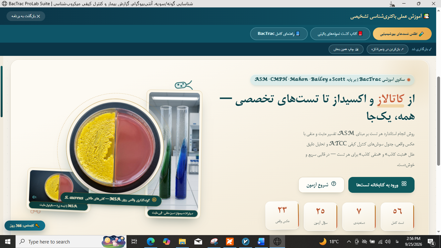The height and width of the screenshot is (248, 441).
Task: Click the active globe app in taskbar
Action: 277,242
